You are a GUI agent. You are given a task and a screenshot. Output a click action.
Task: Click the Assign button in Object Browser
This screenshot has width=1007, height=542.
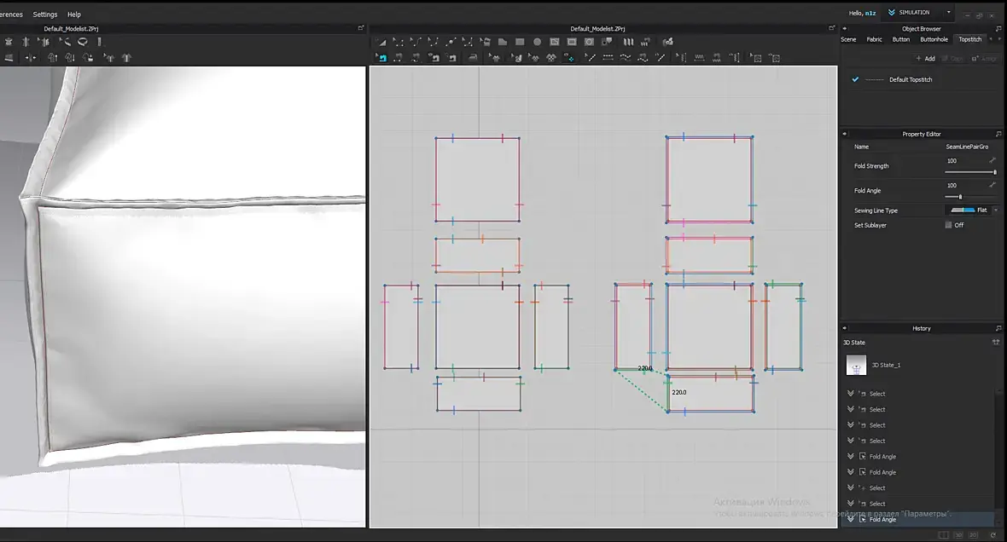985,58
